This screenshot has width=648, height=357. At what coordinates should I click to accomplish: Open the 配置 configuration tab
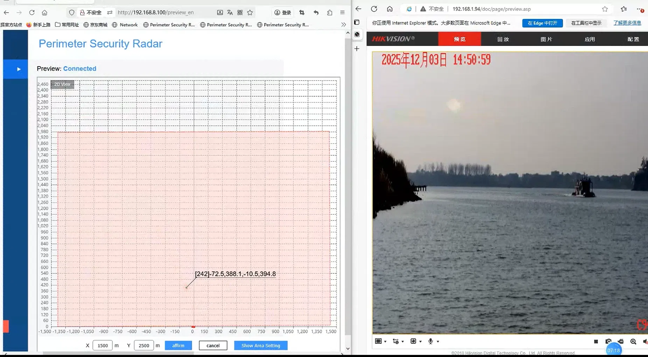634,39
